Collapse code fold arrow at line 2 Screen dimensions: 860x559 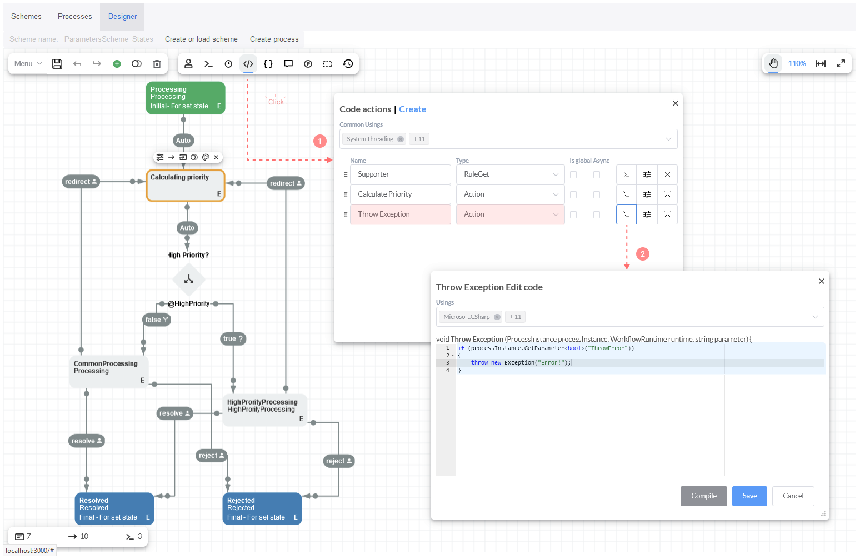pos(453,356)
